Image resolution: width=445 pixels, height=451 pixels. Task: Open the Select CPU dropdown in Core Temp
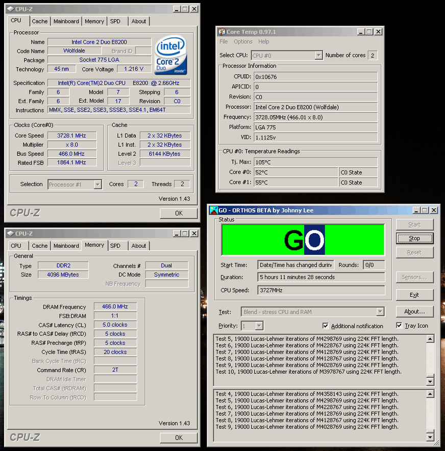point(318,55)
